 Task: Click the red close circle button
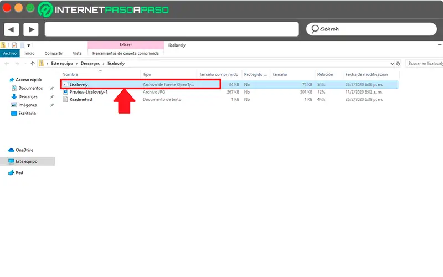[7, 8]
